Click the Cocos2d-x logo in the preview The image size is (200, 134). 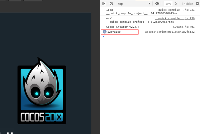coord(42,91)
